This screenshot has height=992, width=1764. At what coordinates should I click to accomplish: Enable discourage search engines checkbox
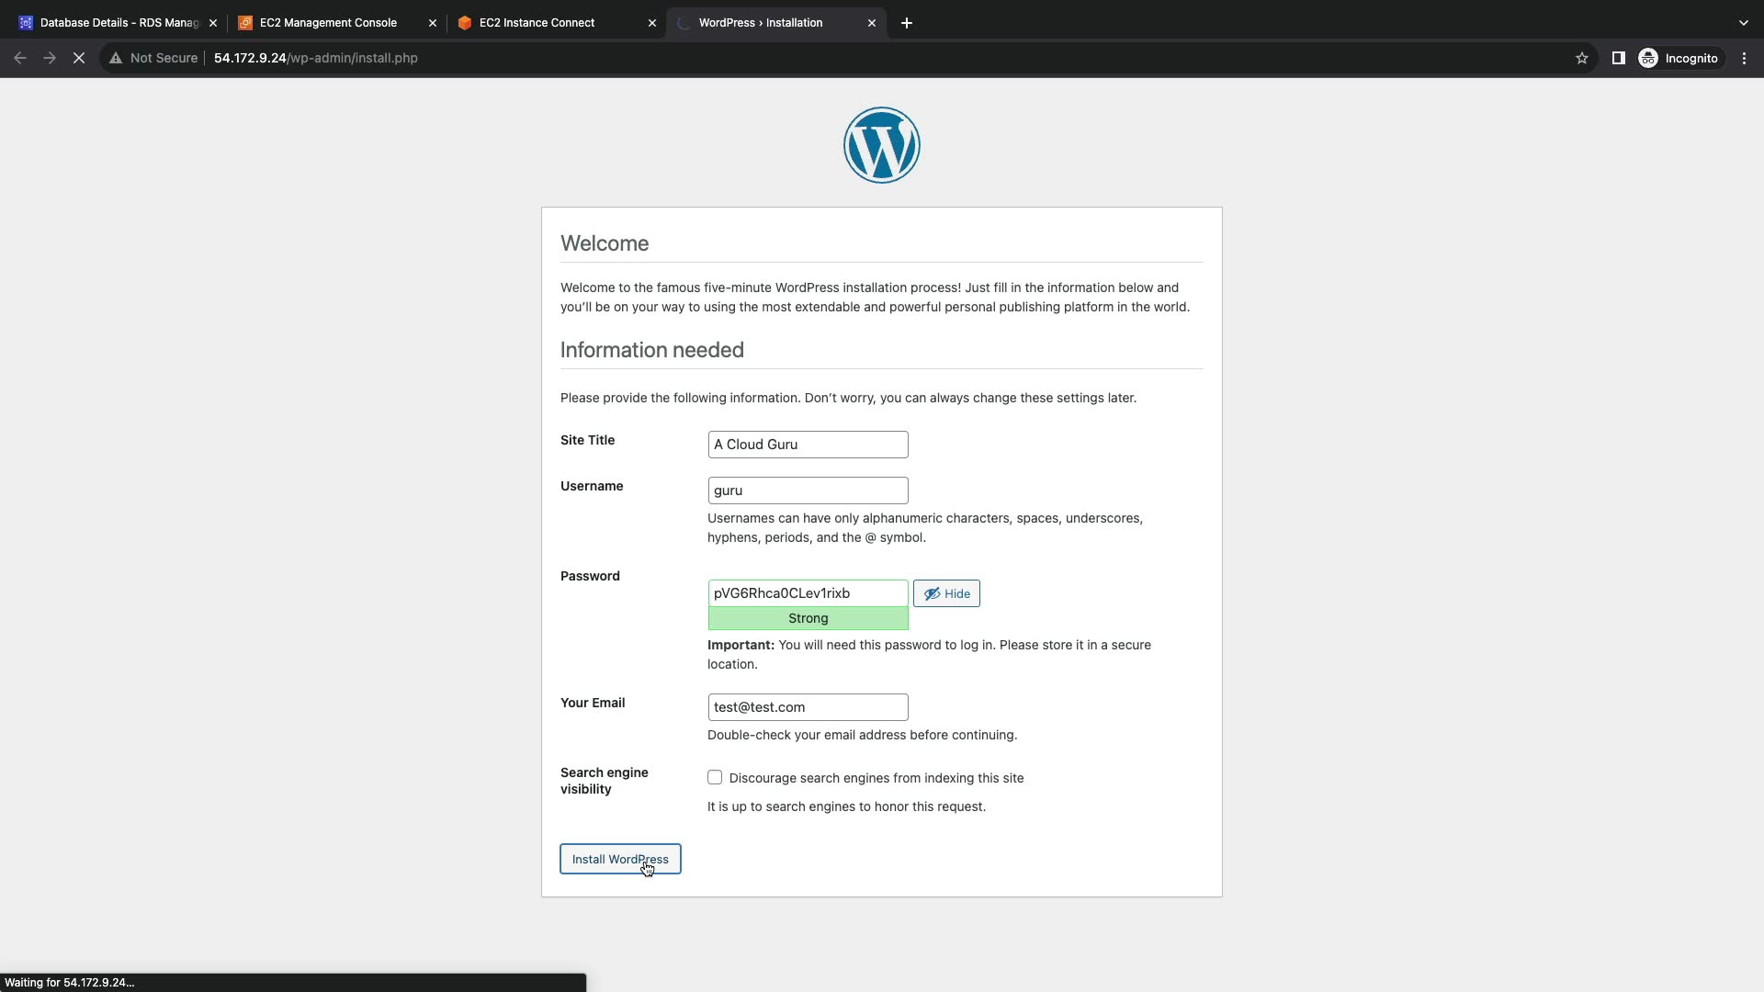(715, 777)
